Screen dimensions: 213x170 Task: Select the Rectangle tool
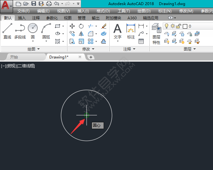click(58, 26)
